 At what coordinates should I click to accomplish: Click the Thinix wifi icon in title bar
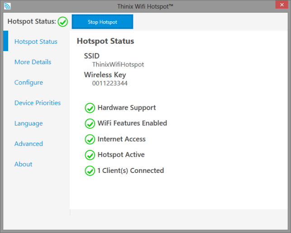click(7, 6)
